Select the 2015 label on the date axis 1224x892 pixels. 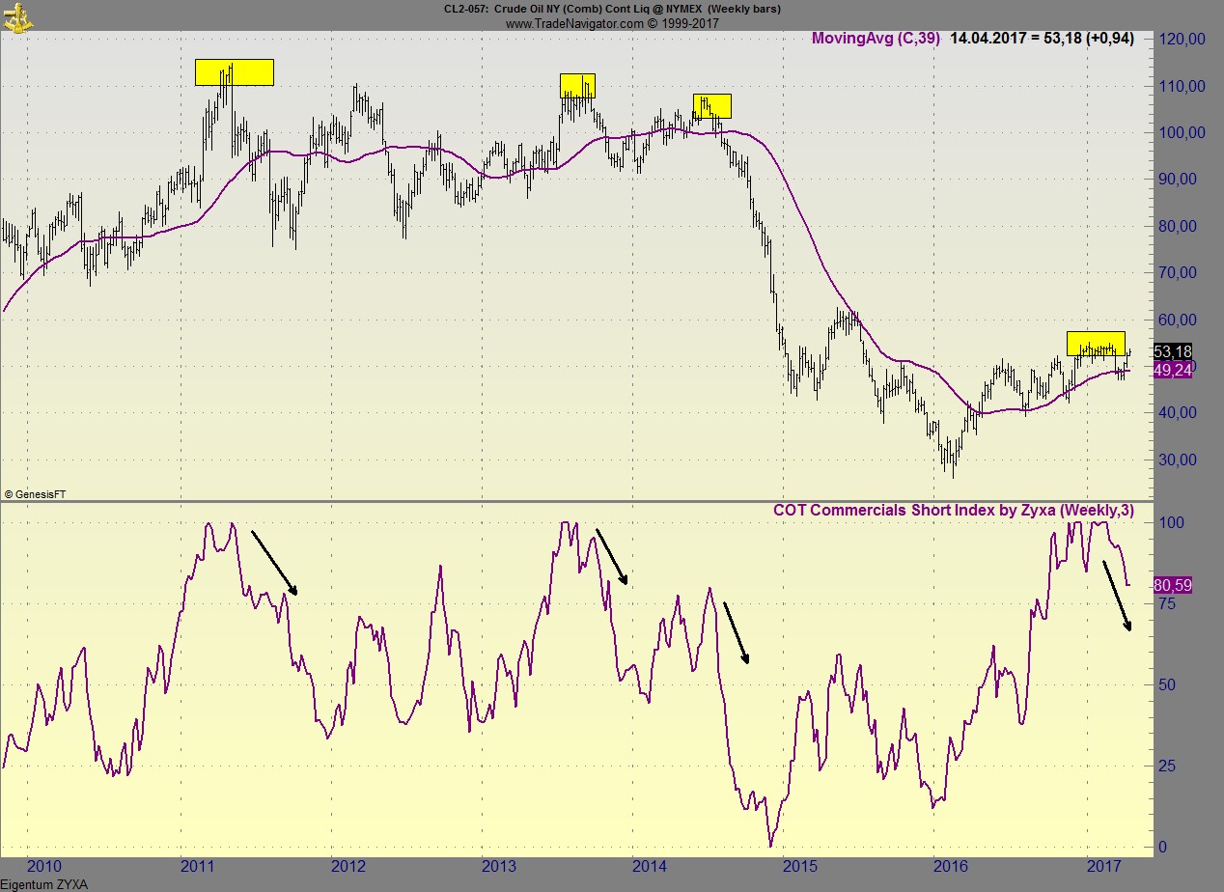[798, 868]
